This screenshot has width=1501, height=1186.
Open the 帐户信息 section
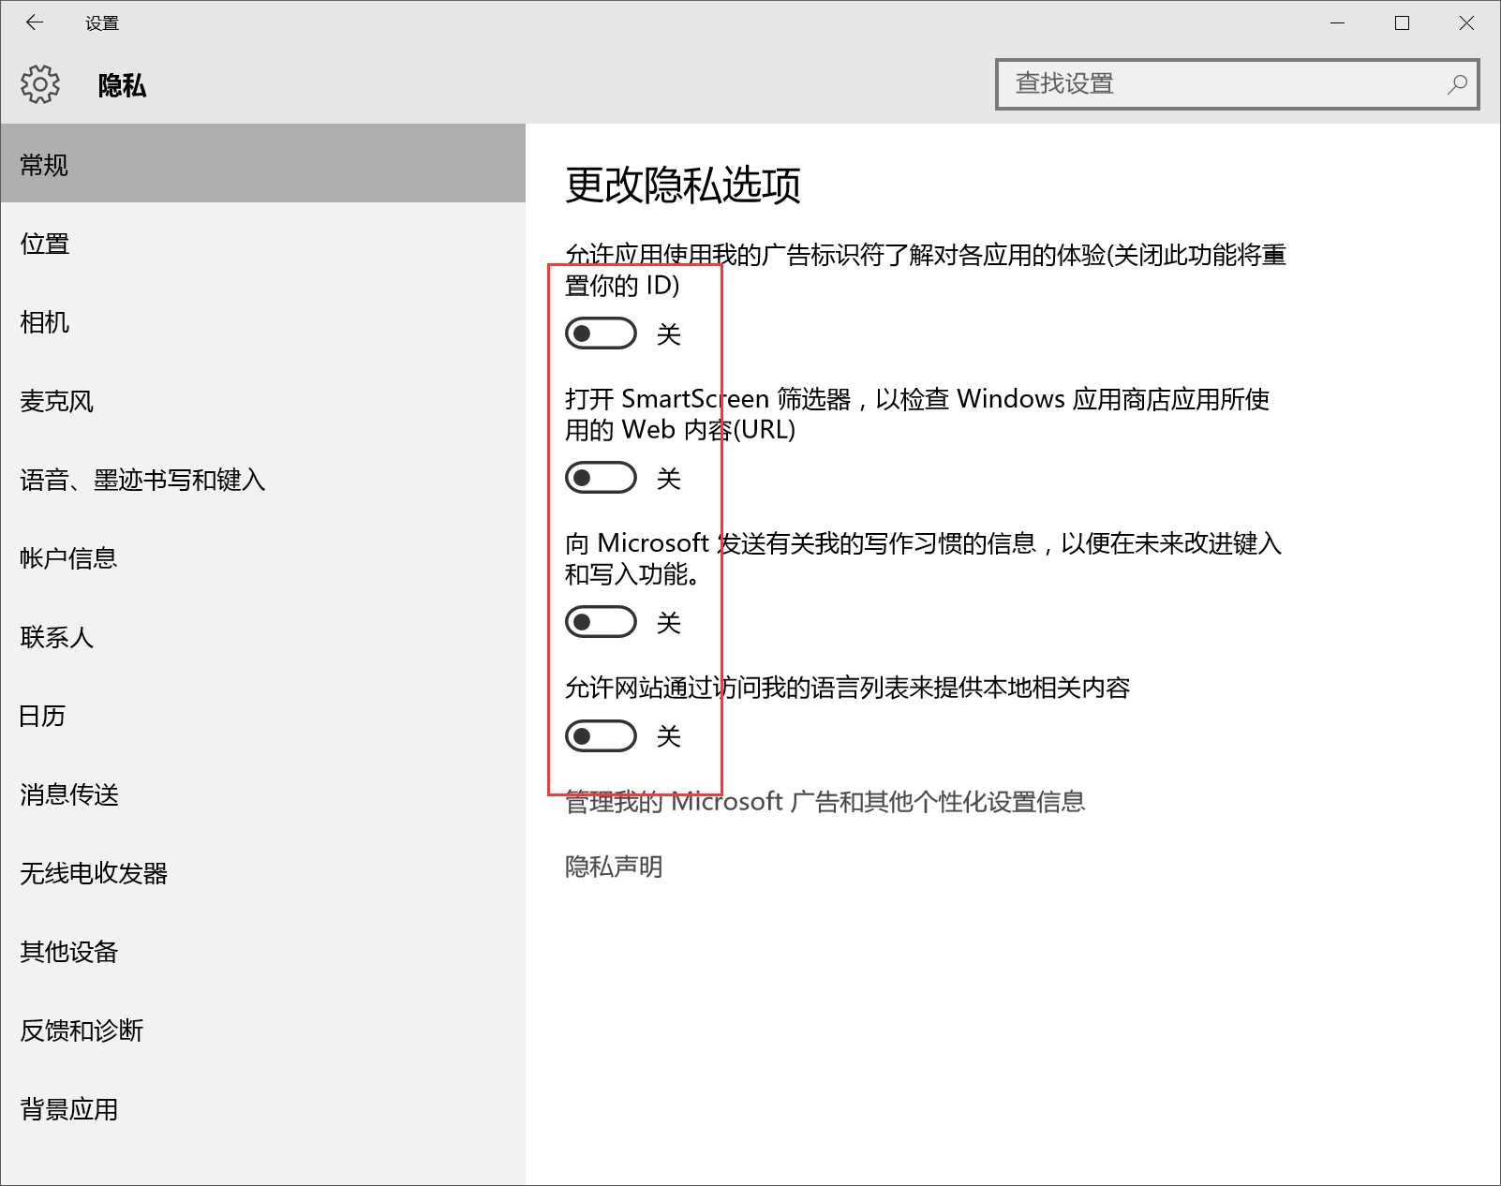(263, 558)
